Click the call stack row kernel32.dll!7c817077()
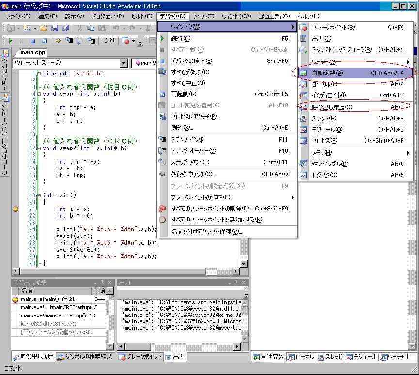 tap(59, 324)
